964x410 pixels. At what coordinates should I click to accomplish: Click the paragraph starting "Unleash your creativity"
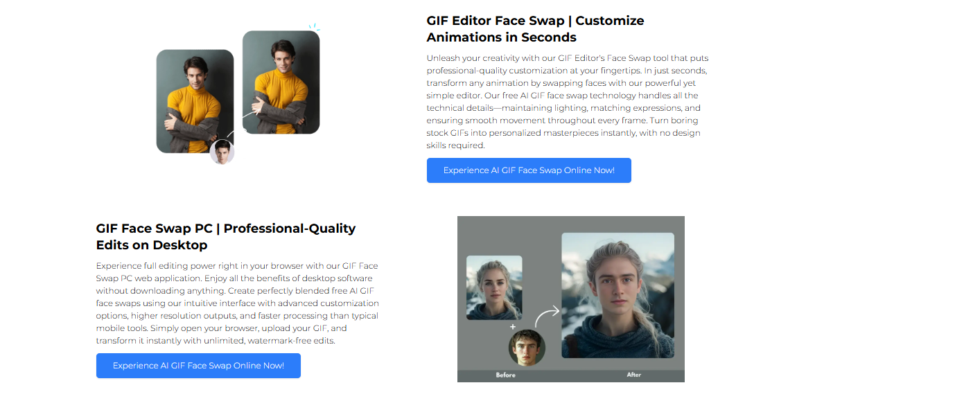click(567, 102)
